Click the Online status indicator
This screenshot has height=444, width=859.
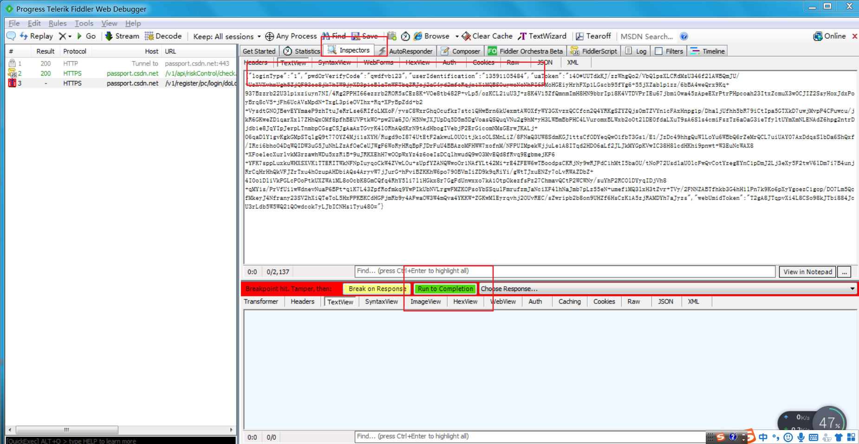[x=830, y=36]
